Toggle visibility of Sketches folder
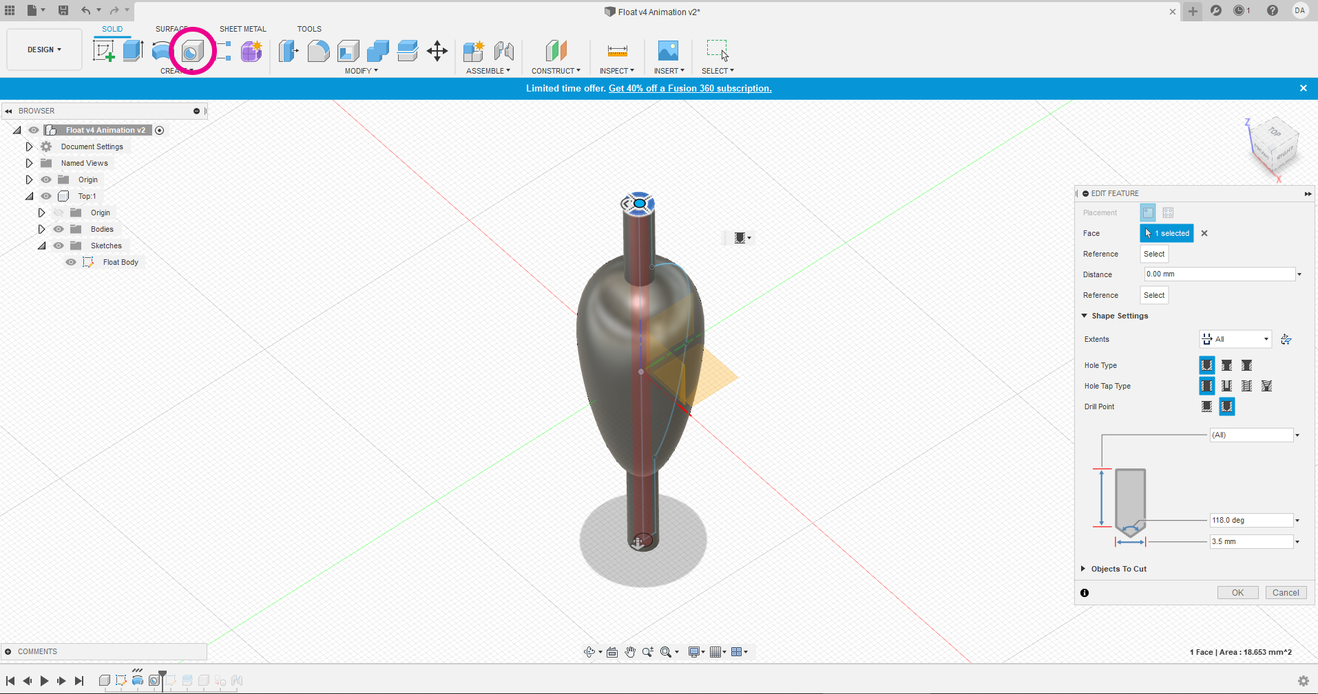This screenshot has height=694, width=1318. pos(59,246)
